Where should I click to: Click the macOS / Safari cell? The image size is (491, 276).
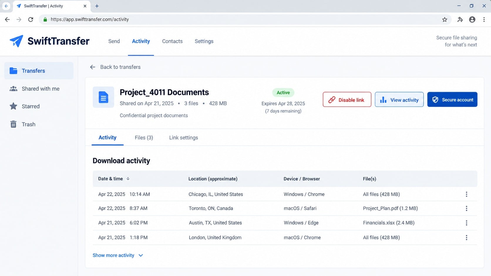pyautogui.click(x=300, y=208)
